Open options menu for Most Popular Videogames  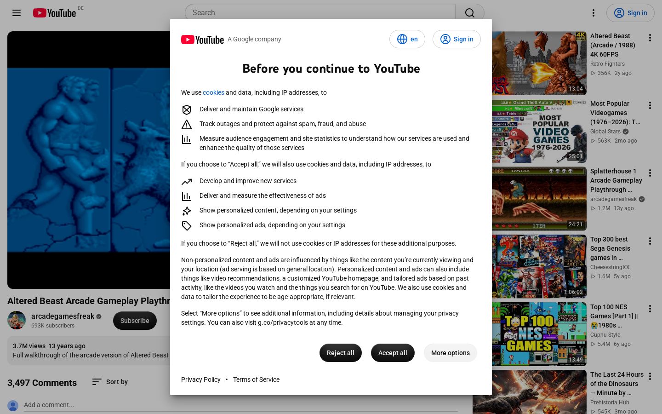650,105
